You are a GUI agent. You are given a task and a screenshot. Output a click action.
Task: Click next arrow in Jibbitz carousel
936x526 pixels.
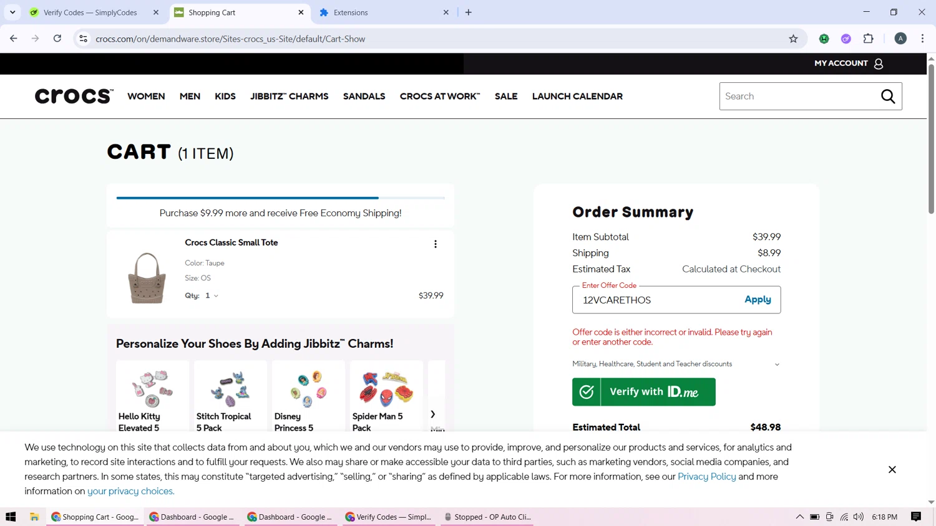click(432, 414)
